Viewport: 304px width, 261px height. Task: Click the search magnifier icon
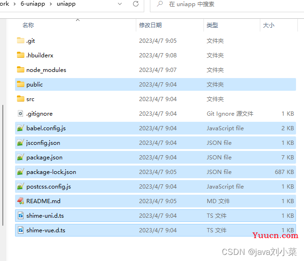point(160,4)
